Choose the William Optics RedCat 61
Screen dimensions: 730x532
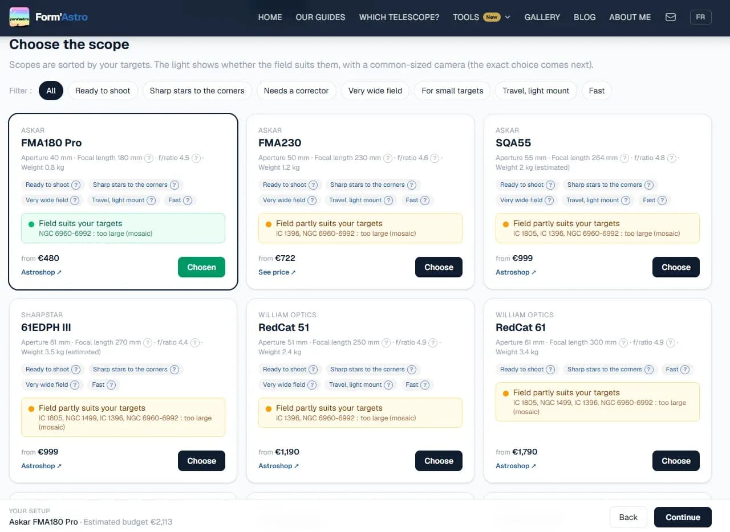point(676,461)
